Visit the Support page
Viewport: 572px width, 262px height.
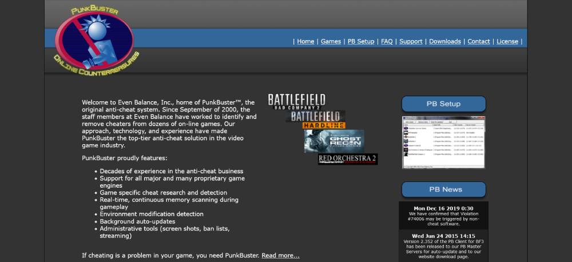(411, 41)
